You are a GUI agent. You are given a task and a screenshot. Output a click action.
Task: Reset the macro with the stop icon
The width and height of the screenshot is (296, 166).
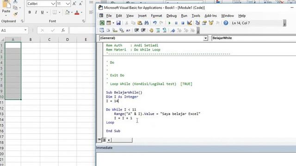pyautogui.click(x=183, y=23)
